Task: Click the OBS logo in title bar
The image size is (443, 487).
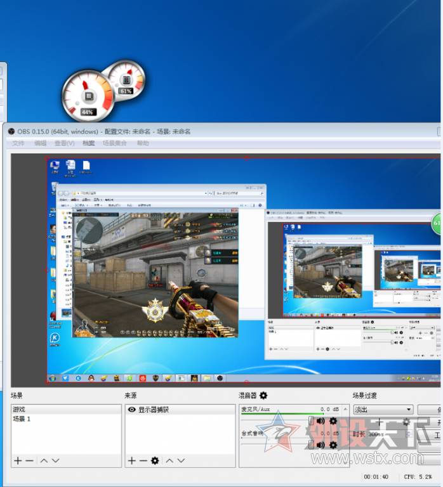Action: click(11, 131)
